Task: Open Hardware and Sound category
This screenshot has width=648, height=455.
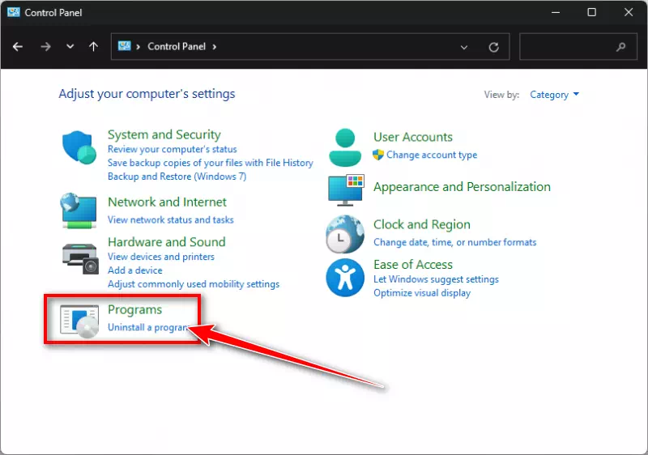Action: 167,241
